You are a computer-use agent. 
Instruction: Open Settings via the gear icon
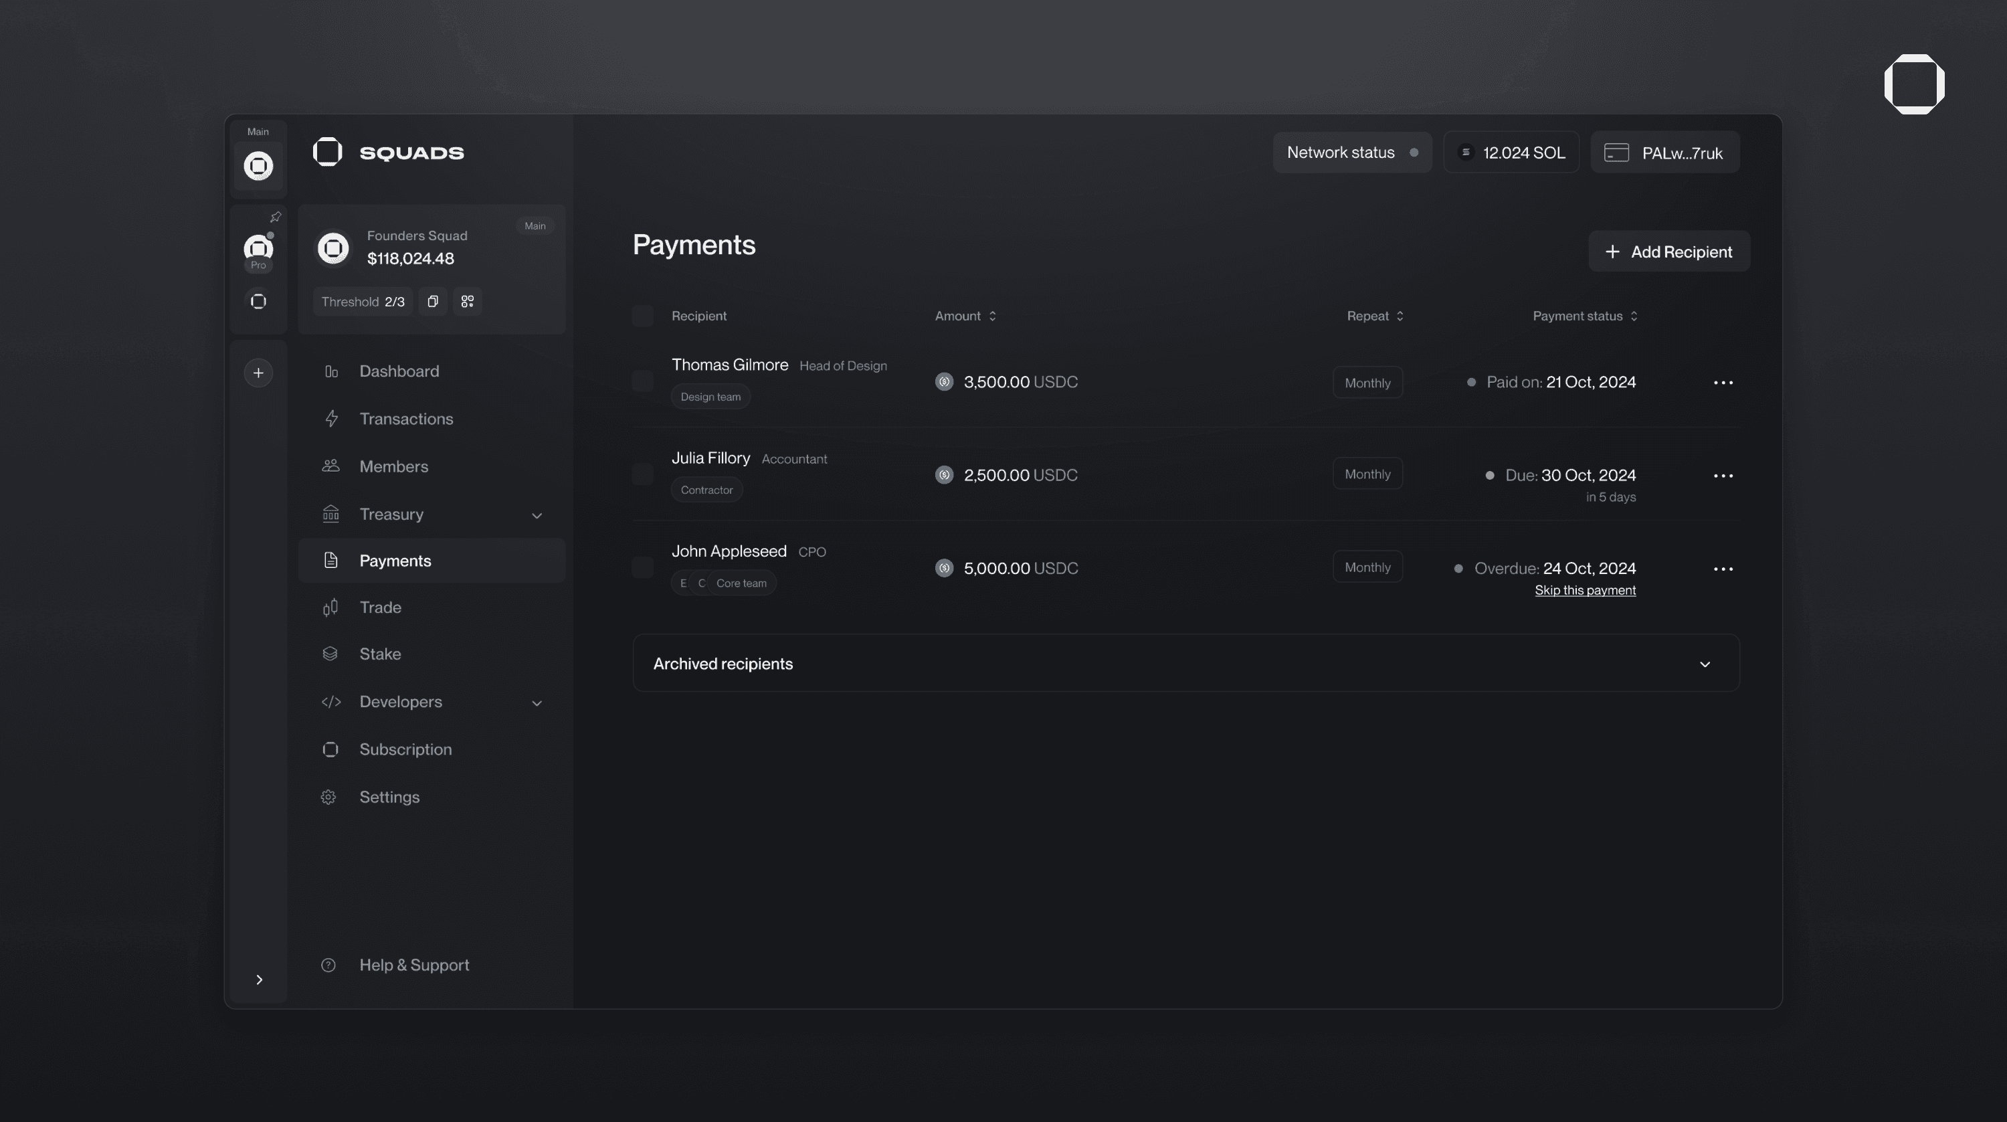(328, 796)
